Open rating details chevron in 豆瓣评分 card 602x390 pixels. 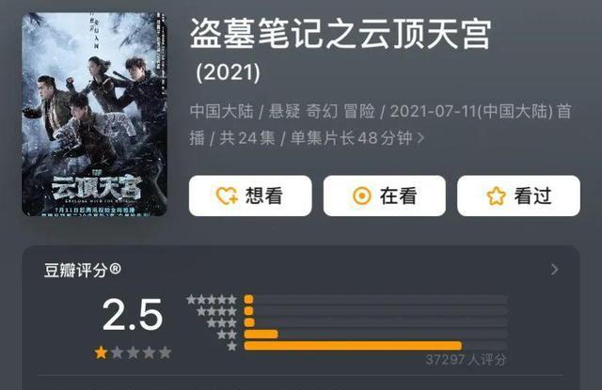pyautogui.click(x=554, y=270)
